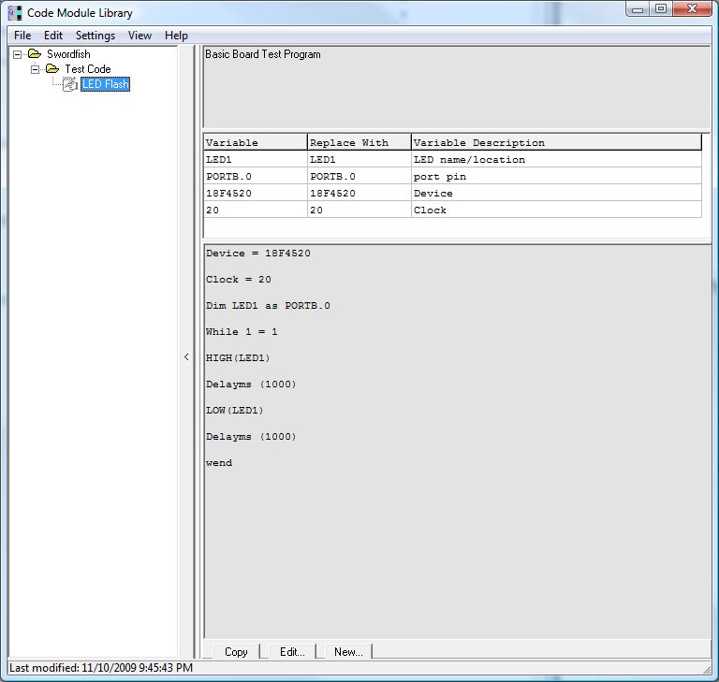This screenshot has width=719, height=682.
Task: Click the 'Clock = 20' code line
Action: coord(239,279)
